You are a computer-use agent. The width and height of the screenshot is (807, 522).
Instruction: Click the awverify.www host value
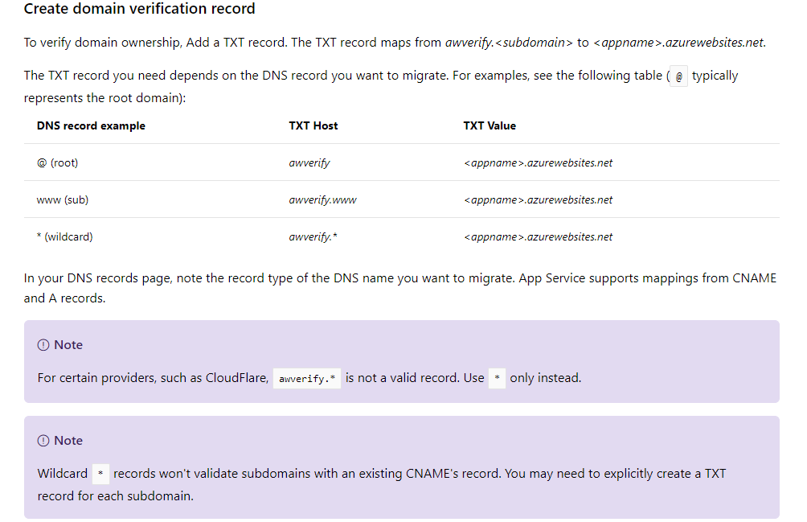tap(322, 199)
